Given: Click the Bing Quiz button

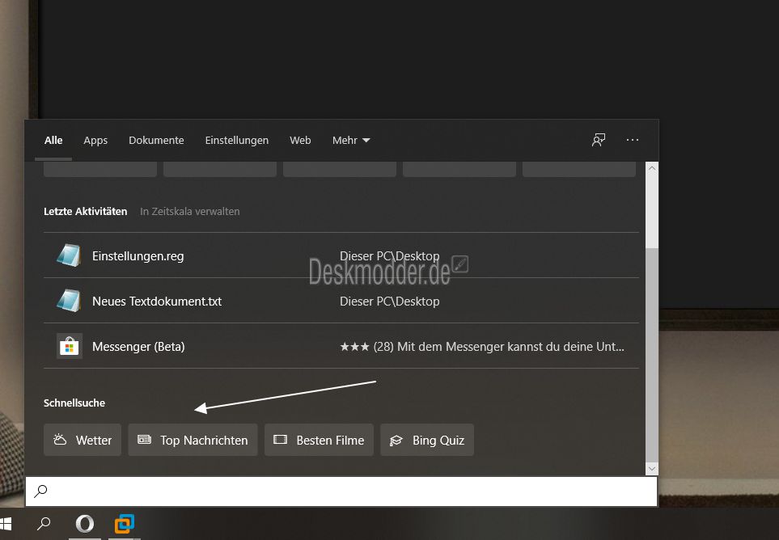Looking at the screenshot, I should (x=427, y=440).
